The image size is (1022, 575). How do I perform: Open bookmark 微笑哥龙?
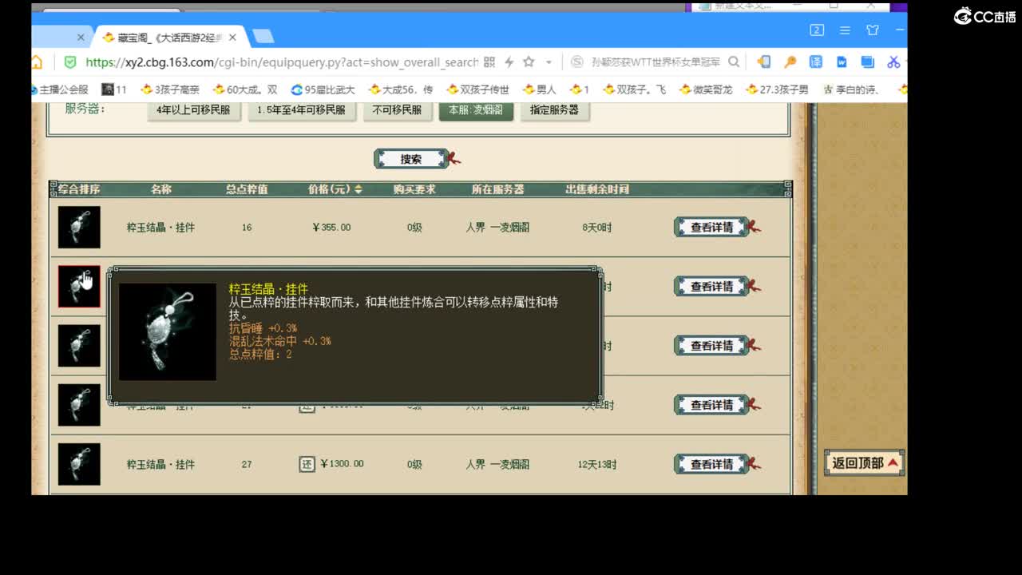pos(706,89)
